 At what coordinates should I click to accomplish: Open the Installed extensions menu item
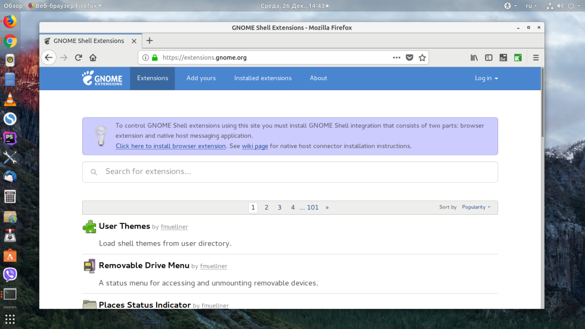263,78
